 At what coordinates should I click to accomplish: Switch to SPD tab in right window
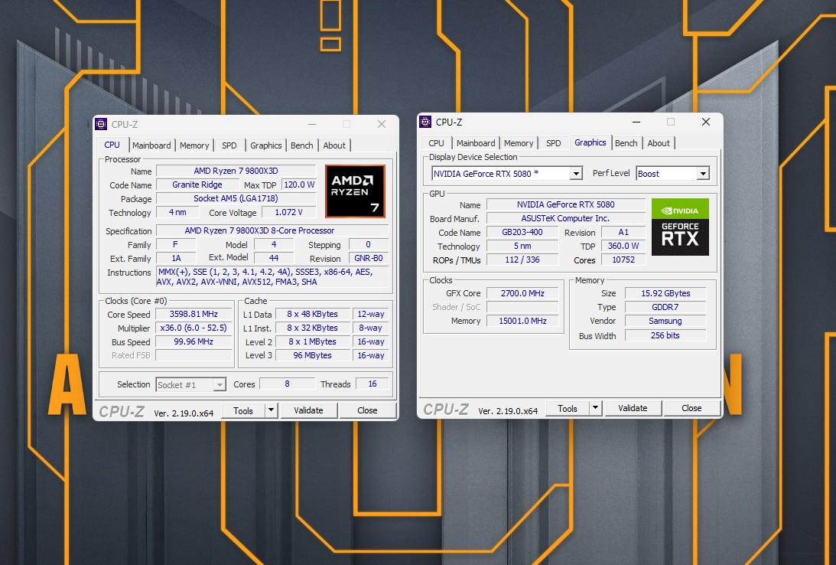[x=554, y=143]
